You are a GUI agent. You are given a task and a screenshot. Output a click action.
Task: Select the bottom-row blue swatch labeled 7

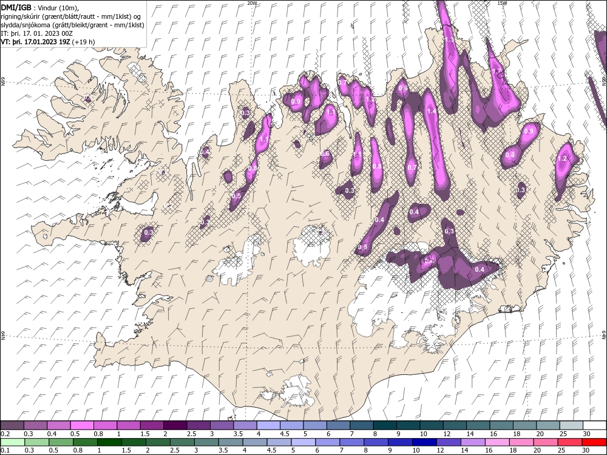352,442
